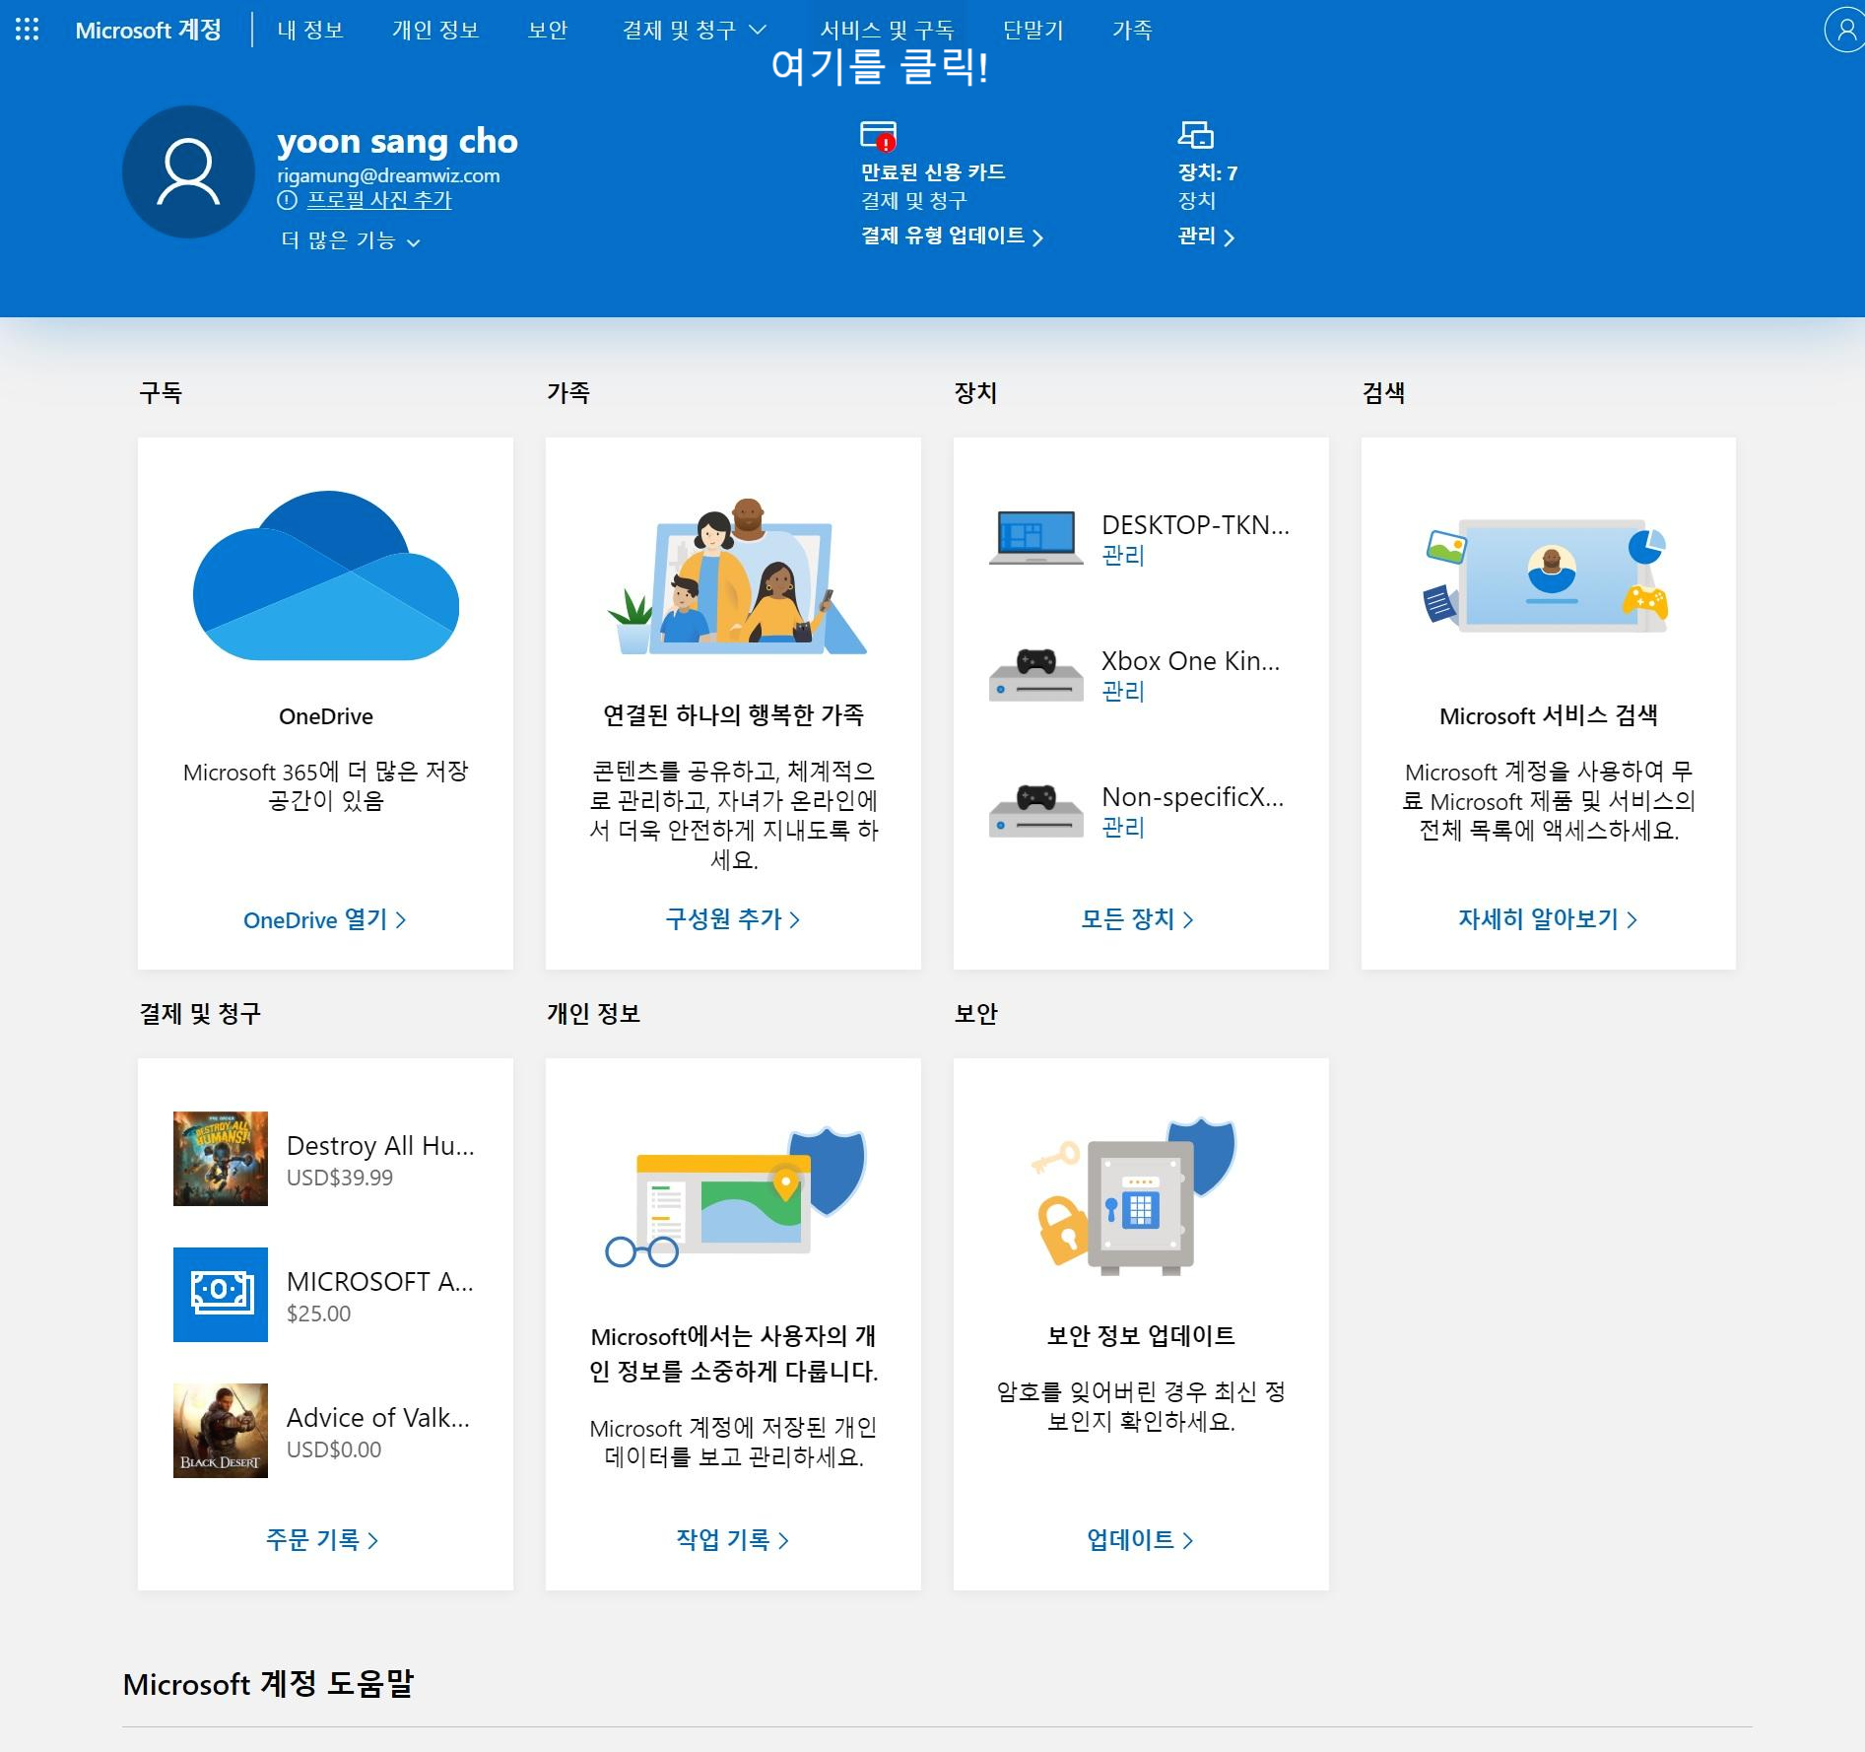
Task: Click the 관리 link under 장치: 7
Action: (1206, 236)
